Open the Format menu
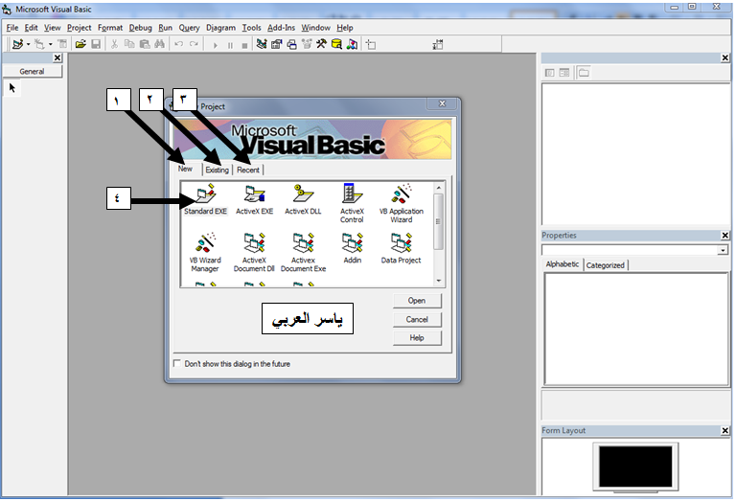The height and width of the screenshot is (501, 736). [110, 28]
